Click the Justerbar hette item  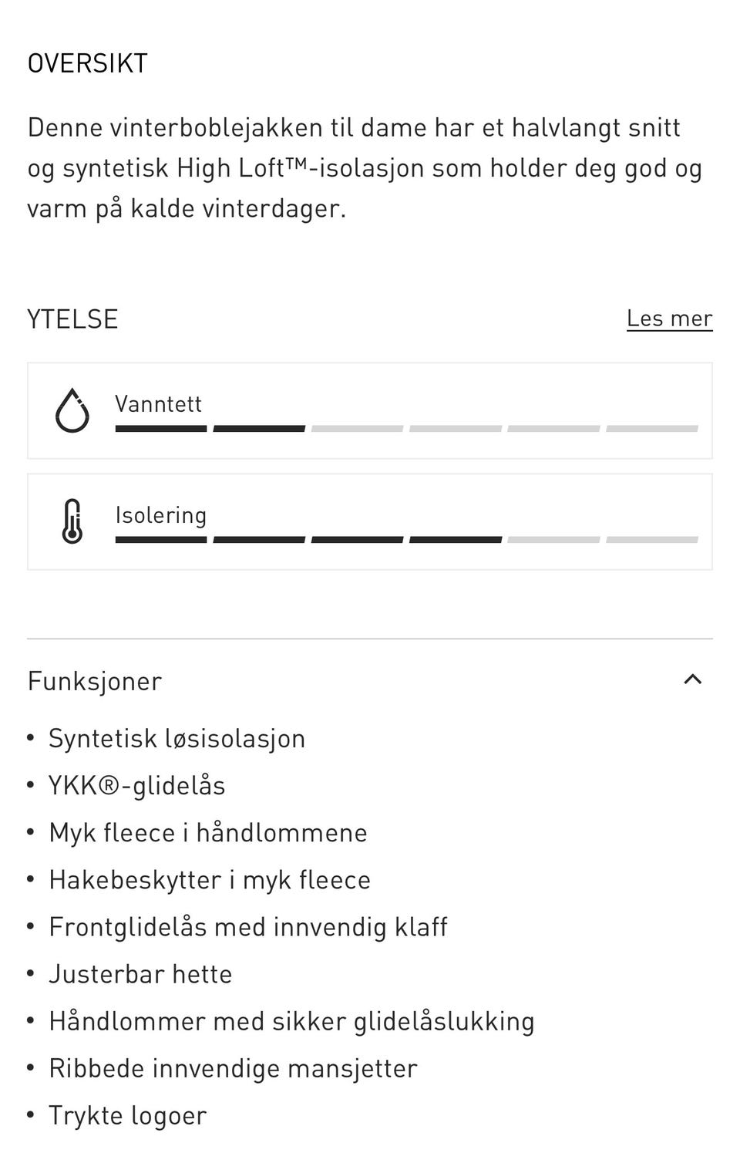click(140, 973)
